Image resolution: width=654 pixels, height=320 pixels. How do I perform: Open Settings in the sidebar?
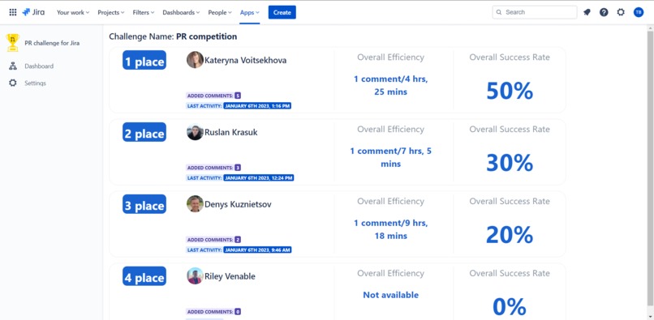(35, 83)
